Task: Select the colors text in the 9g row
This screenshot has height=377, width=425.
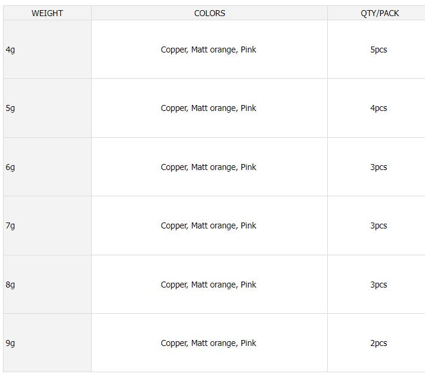Action: (x=209, y=343)
